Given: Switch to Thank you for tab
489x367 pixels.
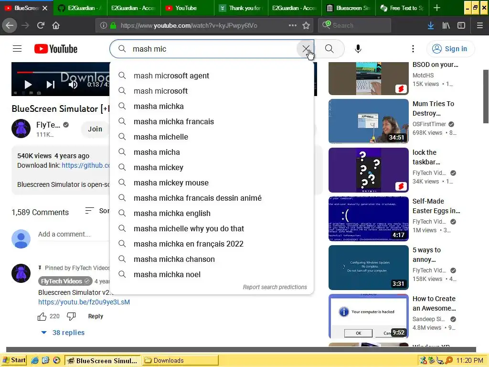Looking at the screenshot, I should (x=241, y=8).
